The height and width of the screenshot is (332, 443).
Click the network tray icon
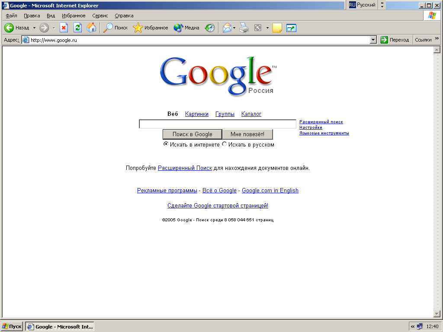tap(420, 326)
